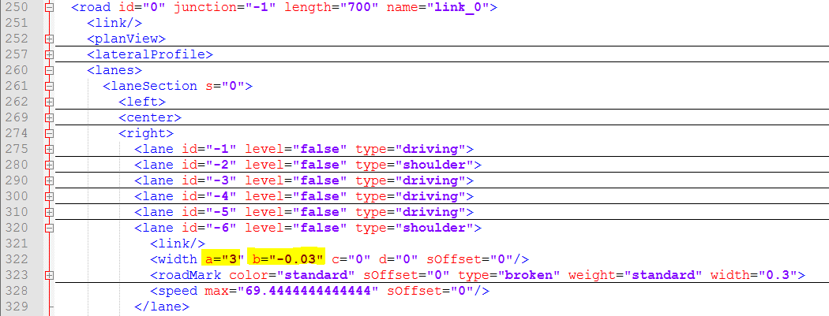Click line number 328 in the margin

(x=17, y=291)
